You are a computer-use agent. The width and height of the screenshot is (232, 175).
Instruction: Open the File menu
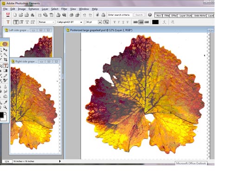pyautogui.click(x=5, y=9)
